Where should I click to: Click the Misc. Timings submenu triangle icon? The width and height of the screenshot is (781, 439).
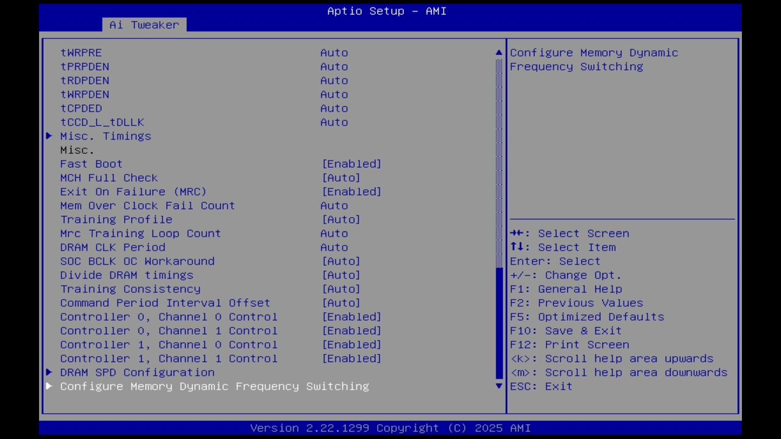(49, 136)
